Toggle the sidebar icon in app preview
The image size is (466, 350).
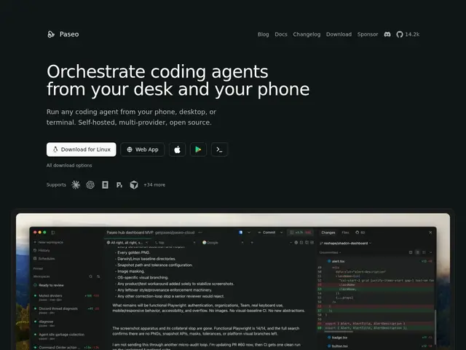coord(53,233)
